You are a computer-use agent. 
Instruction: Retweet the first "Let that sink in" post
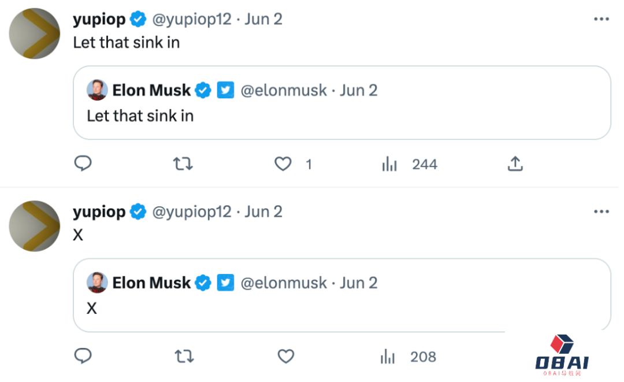click(183, 164)
